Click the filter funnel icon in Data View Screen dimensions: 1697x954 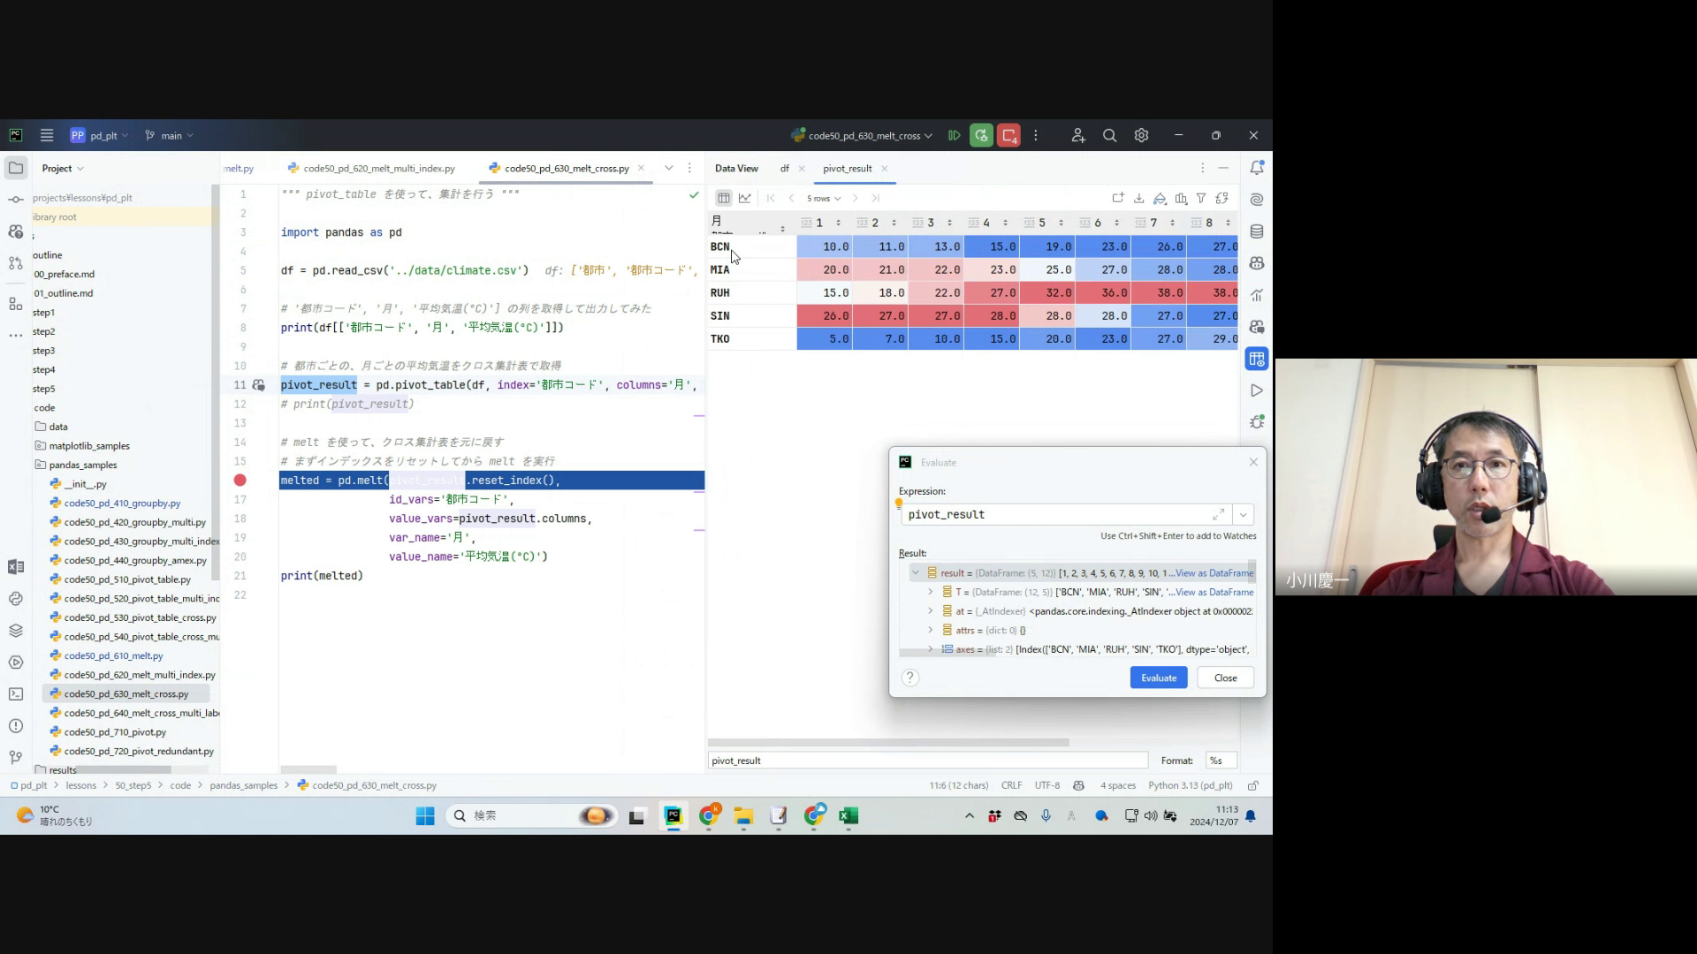pyautogui.click(x=1201, y=198)
